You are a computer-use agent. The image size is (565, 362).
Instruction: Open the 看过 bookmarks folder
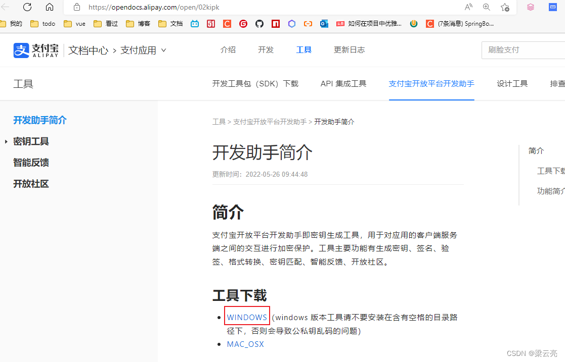[106, 24]
